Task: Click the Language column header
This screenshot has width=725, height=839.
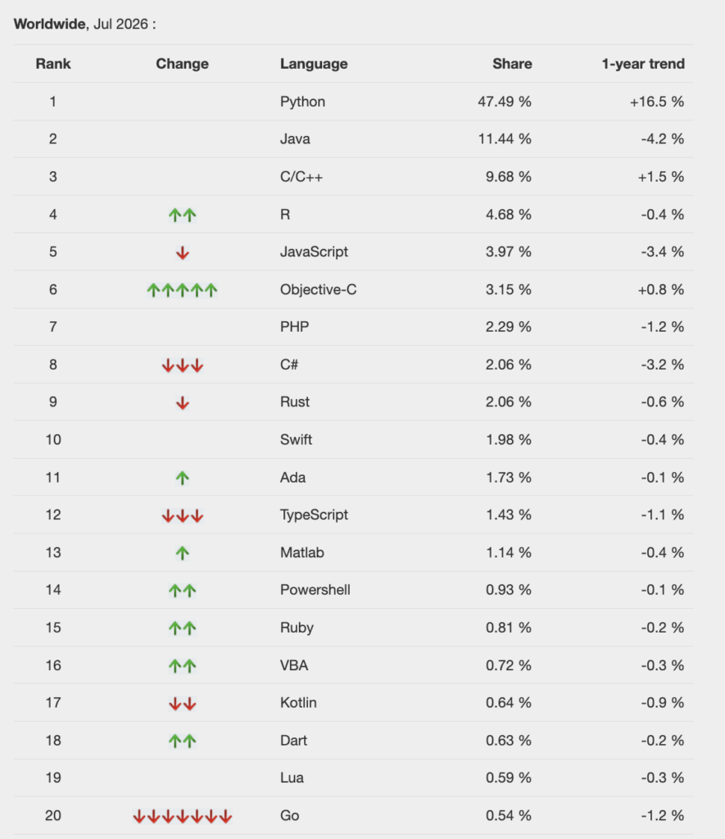Action: pyautogui.click(x=314, y=64)
